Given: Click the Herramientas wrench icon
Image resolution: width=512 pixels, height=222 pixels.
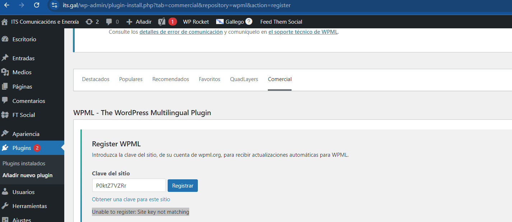Looking at the screenshot, I should pos(5,206).
